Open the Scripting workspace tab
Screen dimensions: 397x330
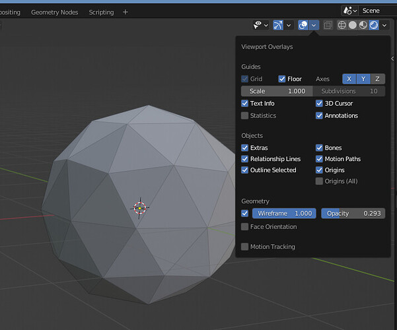point(101,12)
